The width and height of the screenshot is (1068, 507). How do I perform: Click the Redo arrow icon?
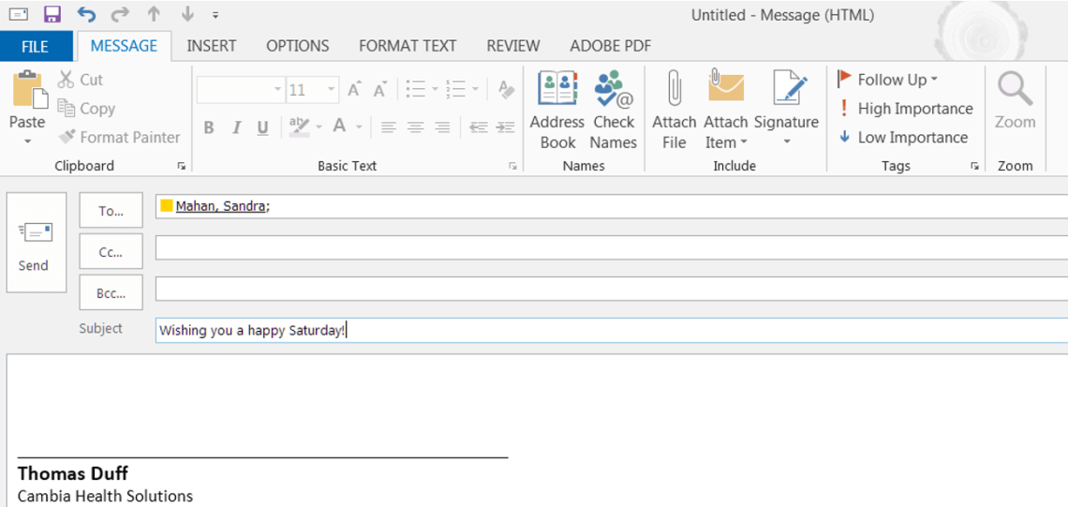(x=119, y=14)
